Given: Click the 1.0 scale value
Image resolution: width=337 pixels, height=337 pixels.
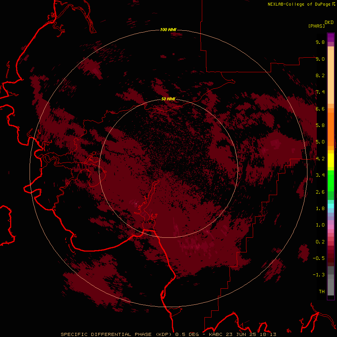Looking at the screenshot, I should (x=320, y=225).
